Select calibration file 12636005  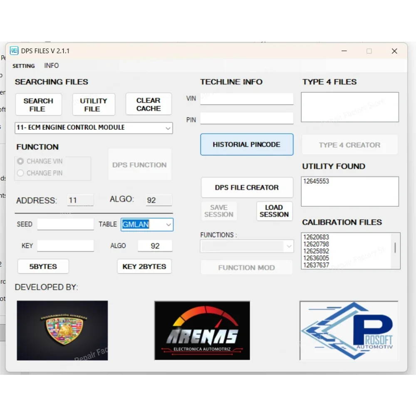click(x=316, y=258)
